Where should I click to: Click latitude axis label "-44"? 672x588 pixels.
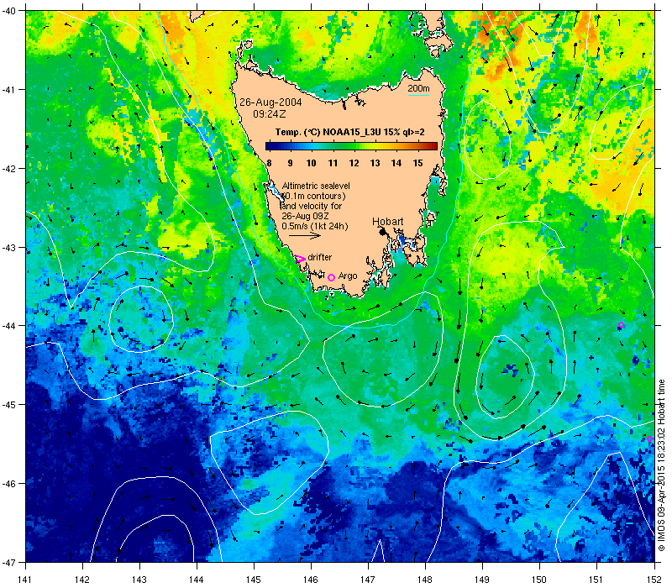tap(8, 326)
